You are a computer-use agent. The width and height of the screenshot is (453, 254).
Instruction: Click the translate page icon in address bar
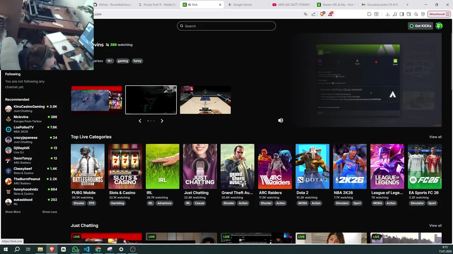[305, 14]
